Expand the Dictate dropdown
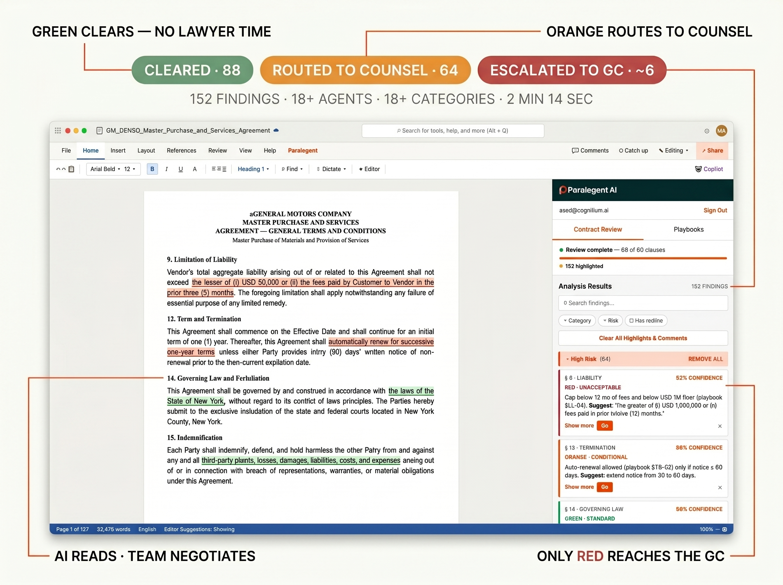Image resolution: width=783 pixels, height=585 pixels. pyautogui.click(x=331, y=169)
